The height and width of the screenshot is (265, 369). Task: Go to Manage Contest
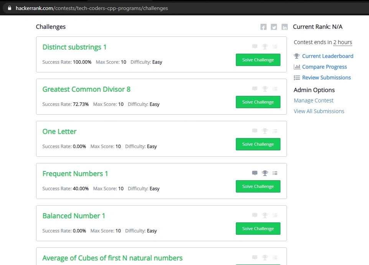tap(313, 100)
